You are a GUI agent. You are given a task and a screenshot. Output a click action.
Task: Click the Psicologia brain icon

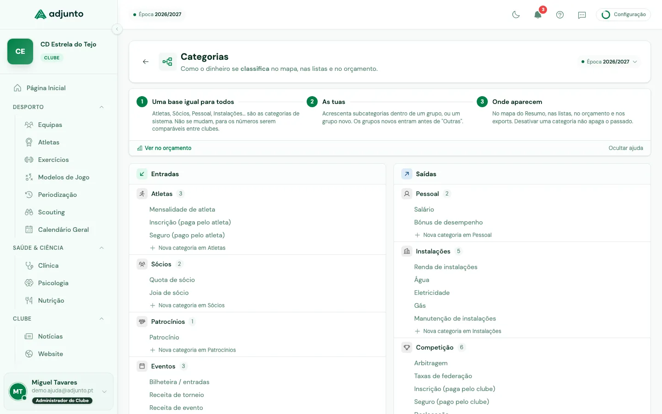[29, 283]
